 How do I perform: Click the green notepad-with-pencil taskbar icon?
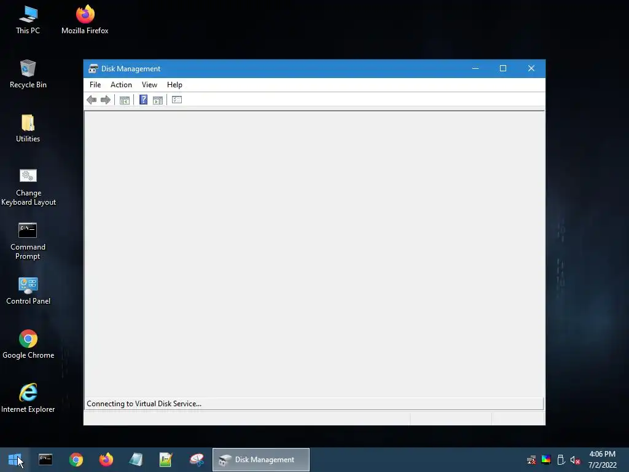[166, 460]
